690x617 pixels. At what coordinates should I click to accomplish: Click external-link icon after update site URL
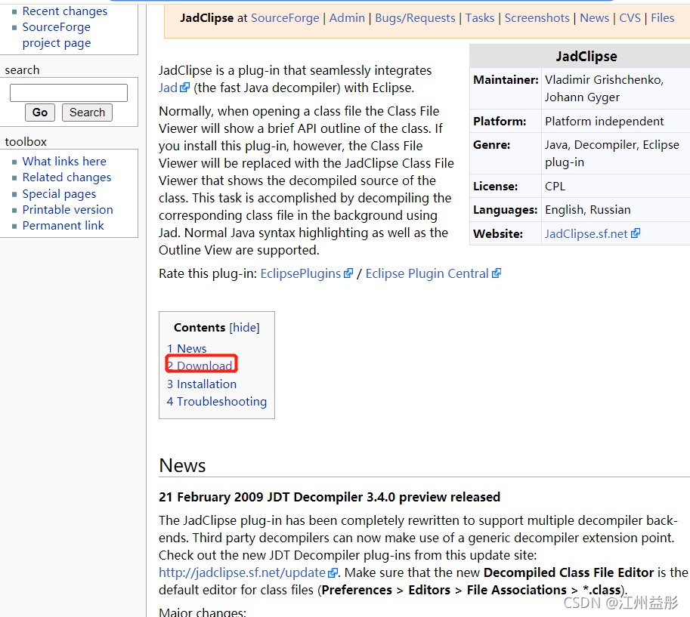(333, 572)
